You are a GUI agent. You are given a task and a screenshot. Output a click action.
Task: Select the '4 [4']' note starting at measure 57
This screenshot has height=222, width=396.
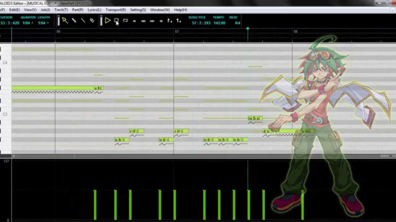(181, 131)
